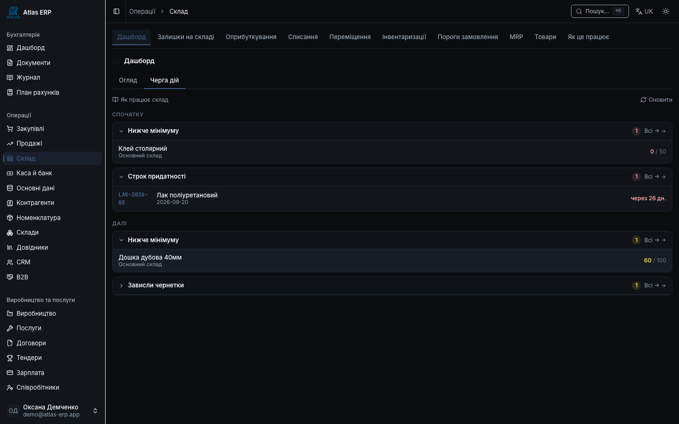Open the UK language switcher
This screenshot has height=424, width=679.
click(x=644, y=11)
